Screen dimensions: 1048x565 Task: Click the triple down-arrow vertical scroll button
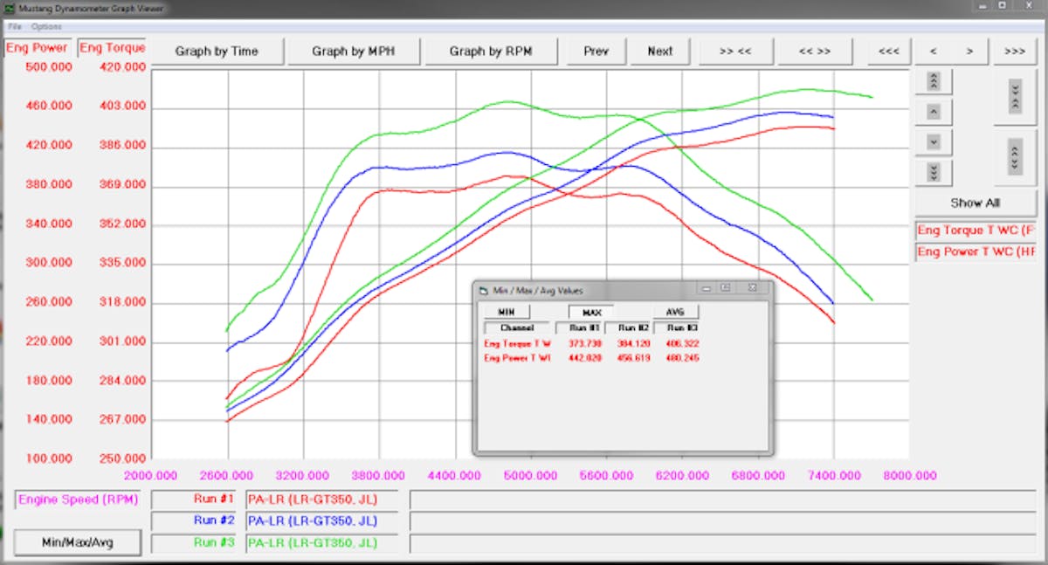[x=934, y=172]
